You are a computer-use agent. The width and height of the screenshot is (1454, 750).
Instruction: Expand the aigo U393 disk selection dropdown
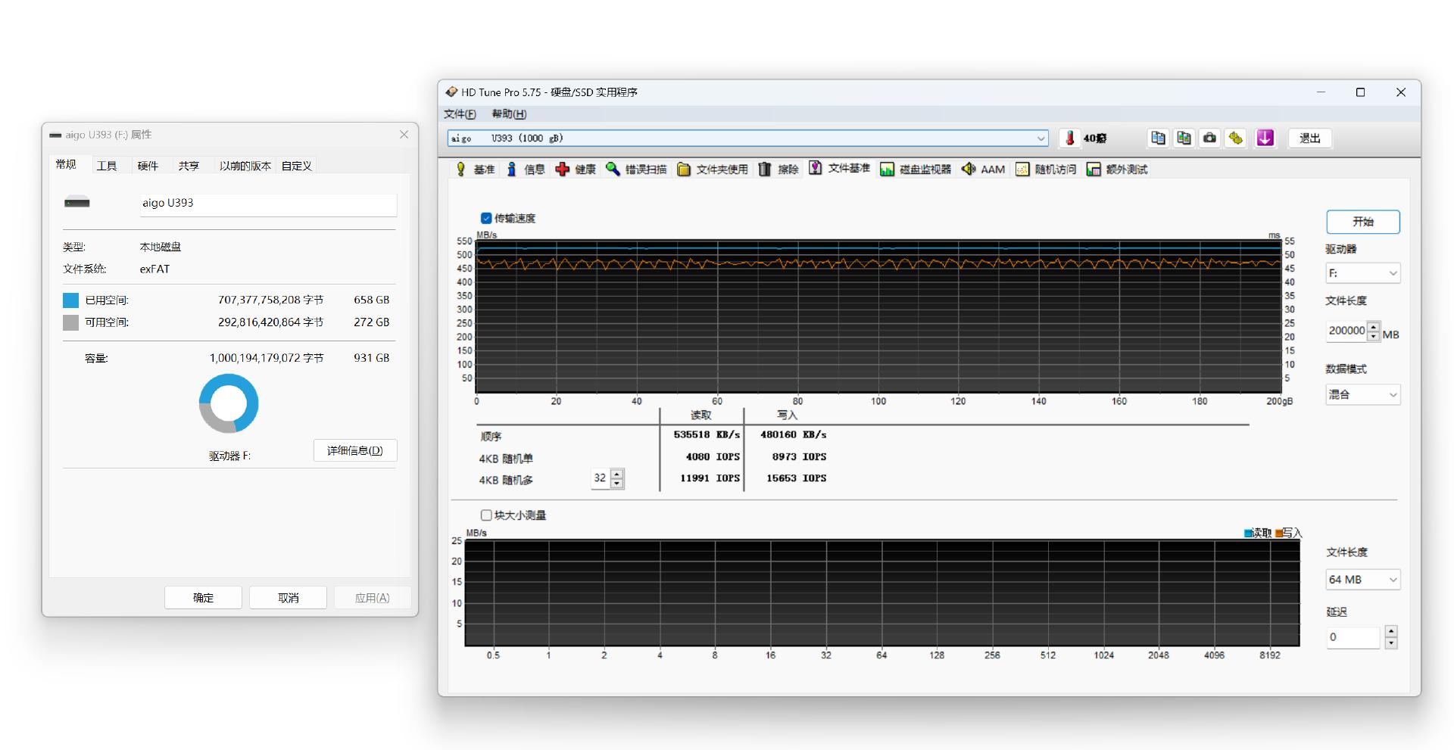pyautogui.click(x=1041, y=138)
